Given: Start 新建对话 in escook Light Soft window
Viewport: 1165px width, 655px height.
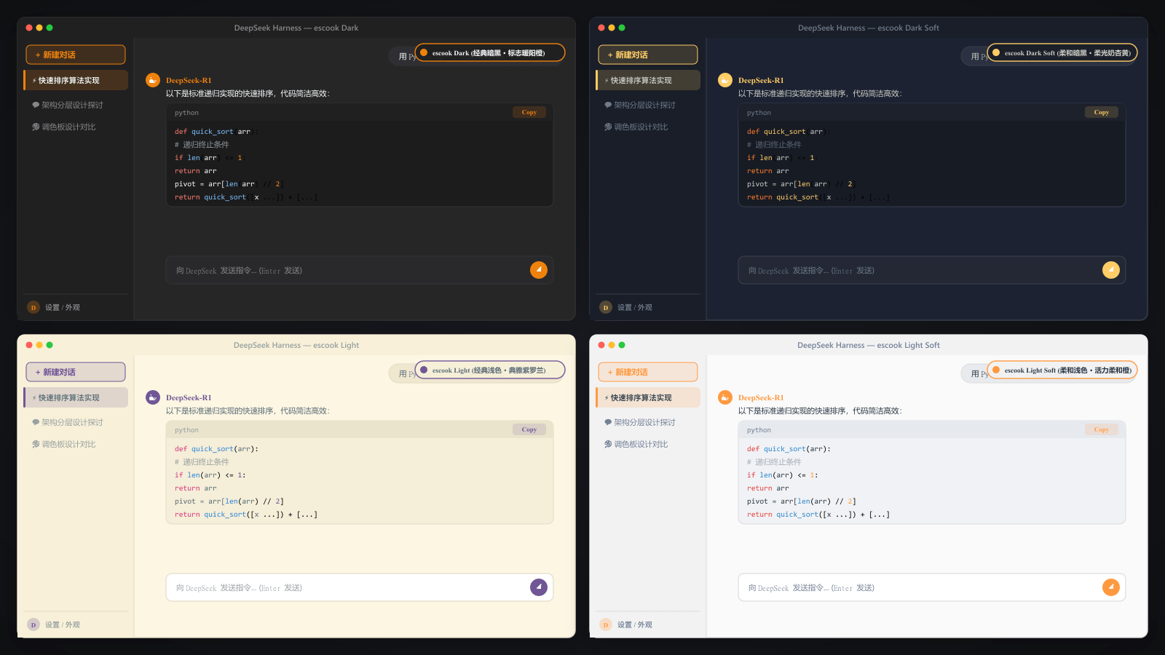Looking at the screenshot, I should (648, 372).
